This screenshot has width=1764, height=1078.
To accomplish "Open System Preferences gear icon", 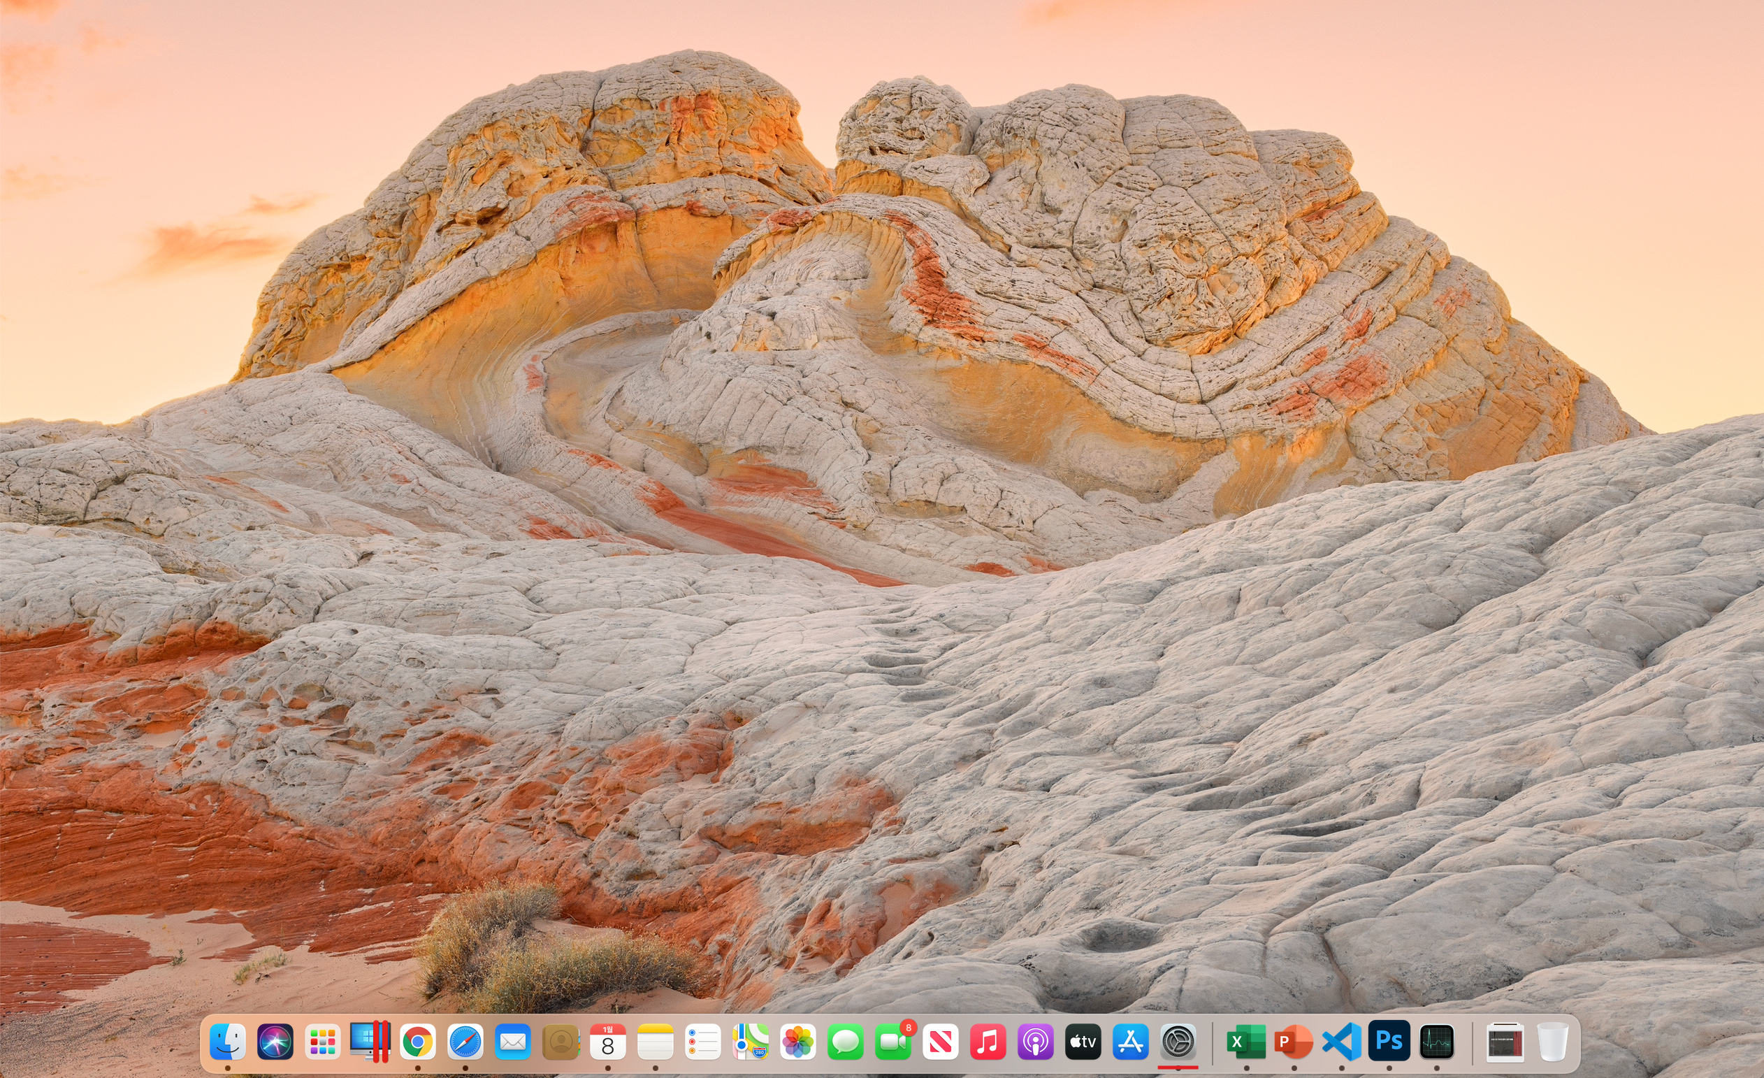I will click(1178, 1042).
